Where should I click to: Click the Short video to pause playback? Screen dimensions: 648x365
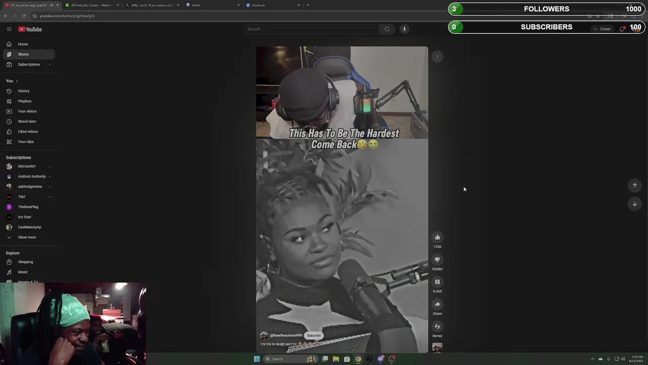tap(342, 199)
